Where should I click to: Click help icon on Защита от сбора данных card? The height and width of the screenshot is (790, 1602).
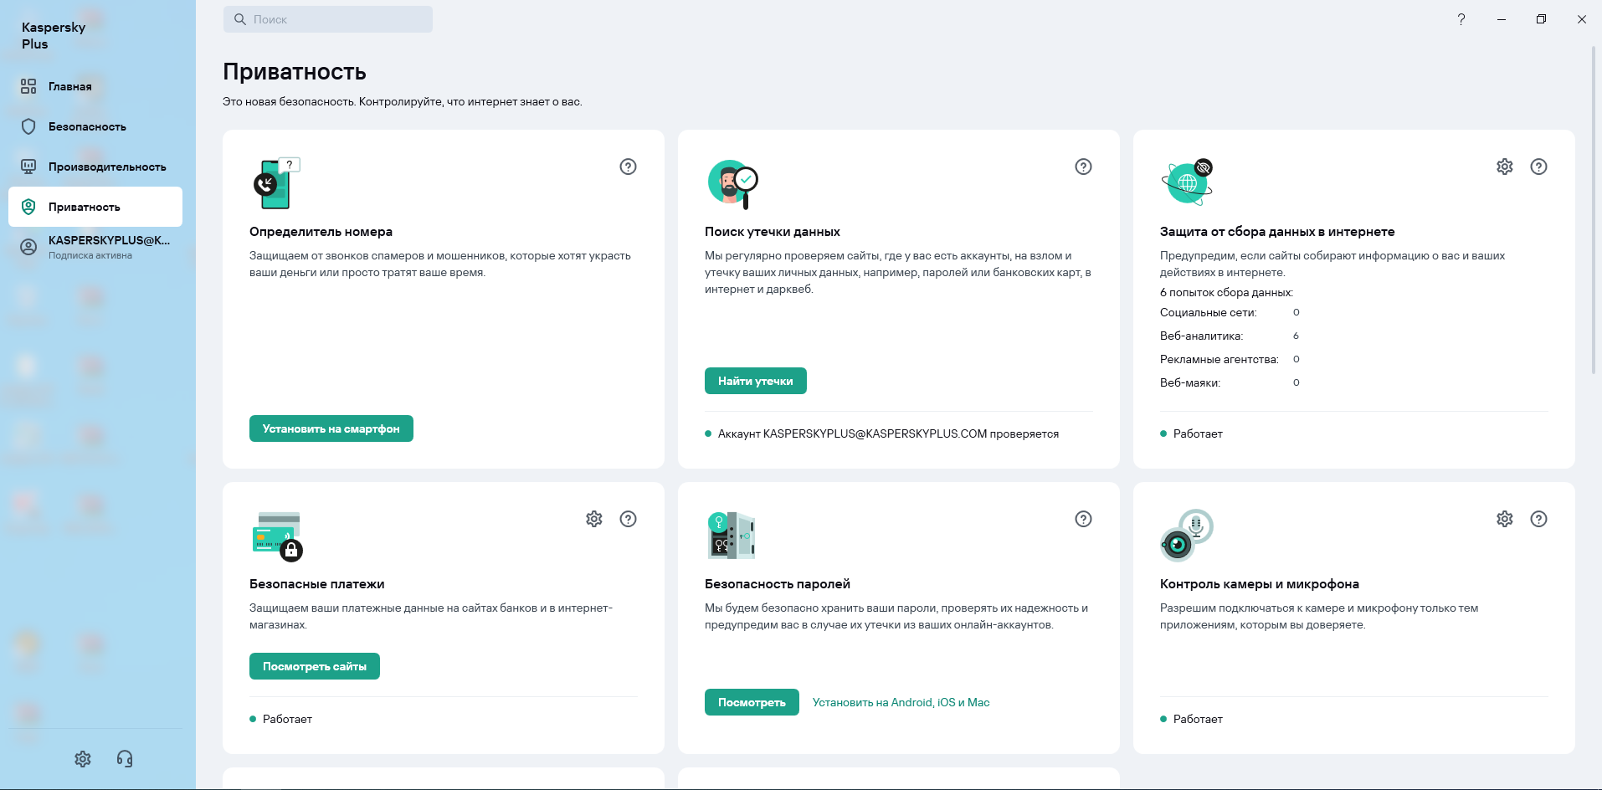[1538, 167]
